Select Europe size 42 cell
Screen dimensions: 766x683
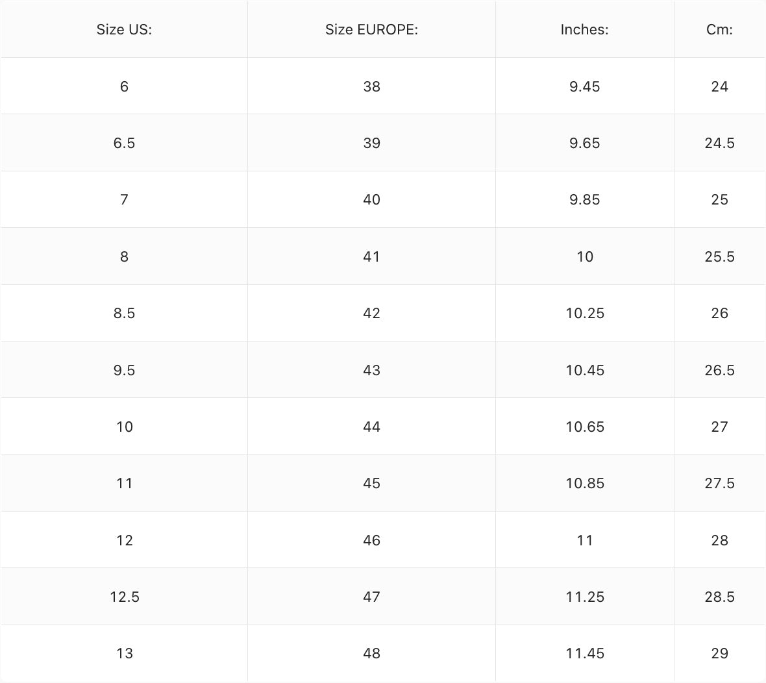point(371,313)
